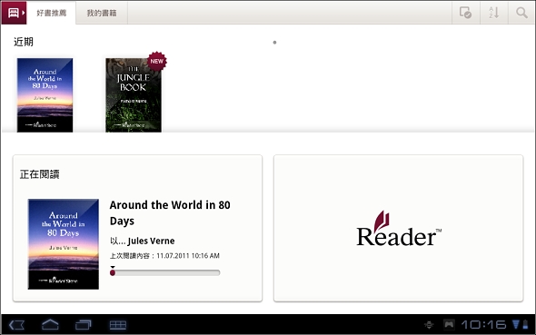This screenshot has width=536, height=335.
Task: Open the search magnifier icon
Action: point(521,13)
